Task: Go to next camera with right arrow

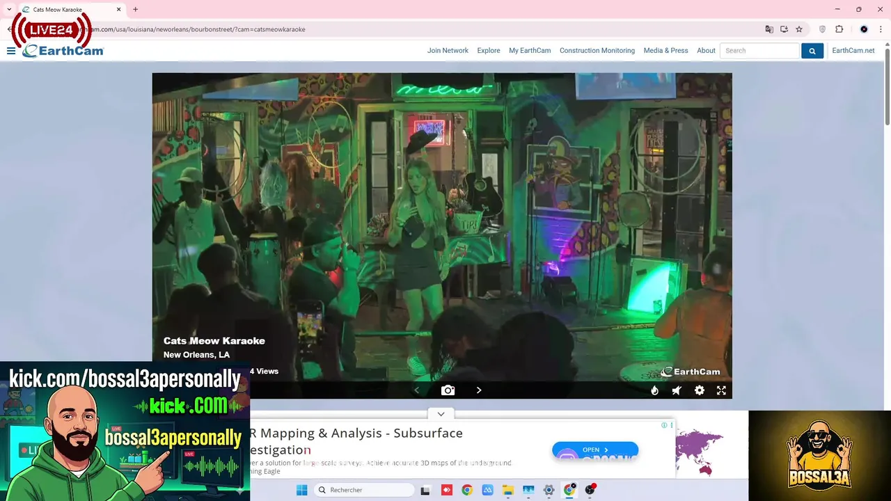Action: (479, 390)
